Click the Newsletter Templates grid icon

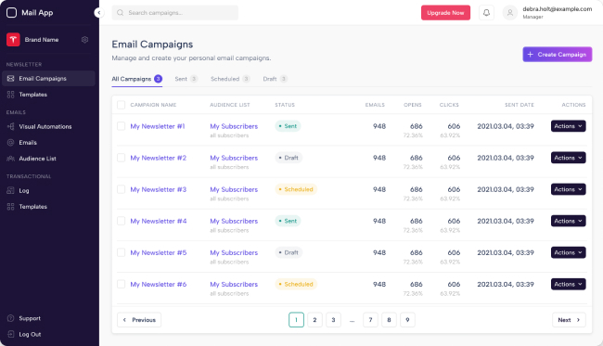point(11,95)
